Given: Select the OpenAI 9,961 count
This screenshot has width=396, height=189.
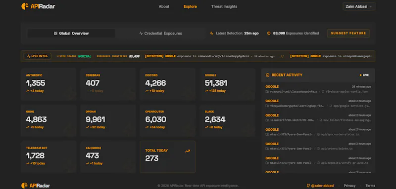Looking at the screenshot, I should 95,119.
